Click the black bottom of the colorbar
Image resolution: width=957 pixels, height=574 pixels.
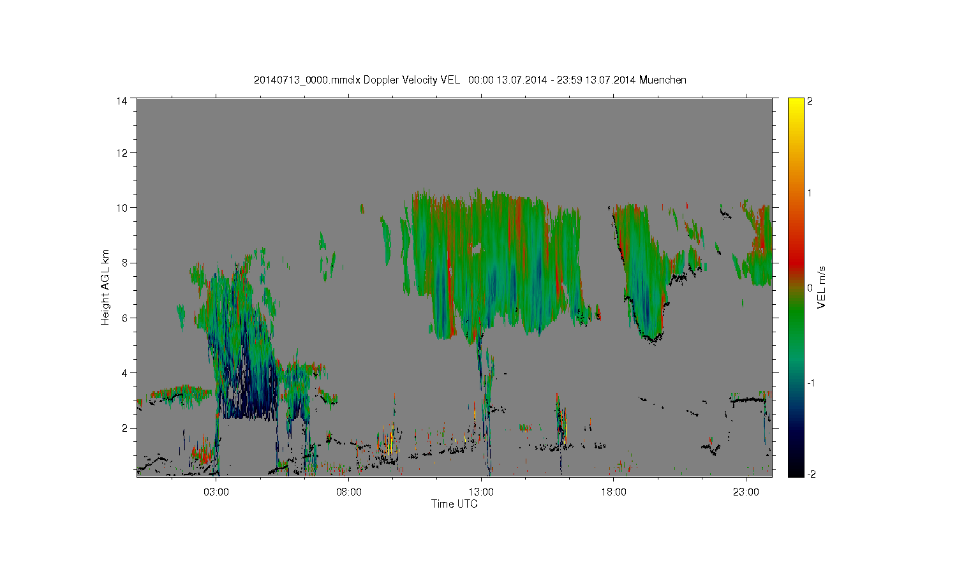point(796,471)
